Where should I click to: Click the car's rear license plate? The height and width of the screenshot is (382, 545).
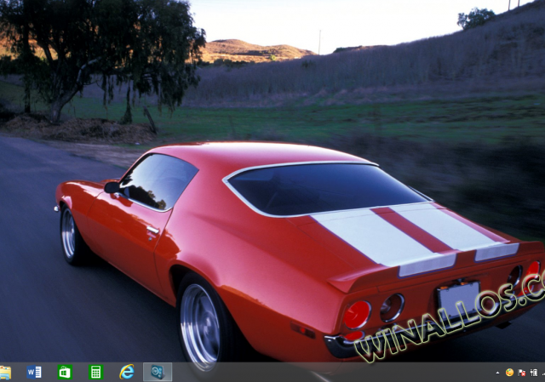[458, 297]
